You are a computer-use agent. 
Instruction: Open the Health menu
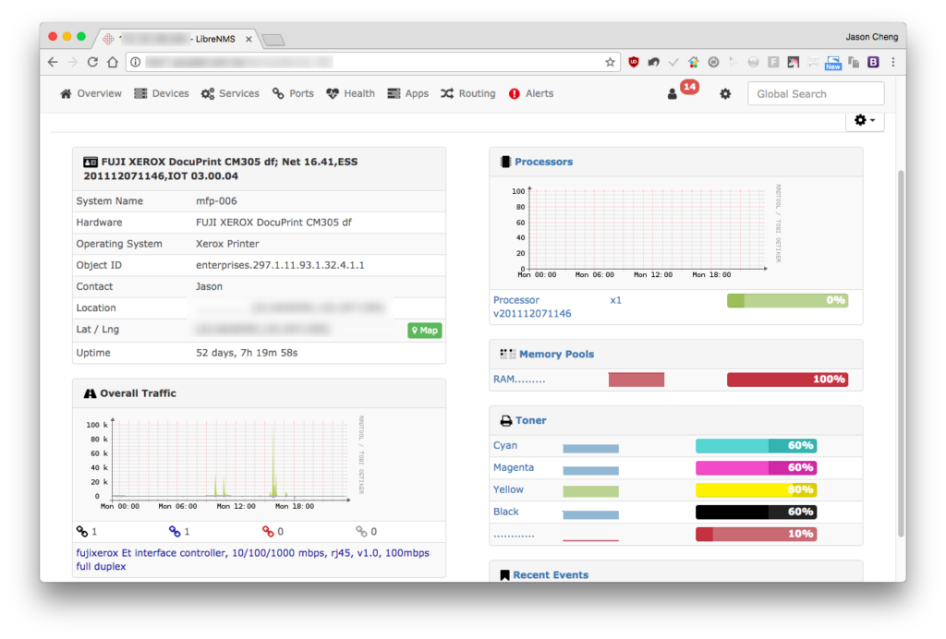click(350, 93)
